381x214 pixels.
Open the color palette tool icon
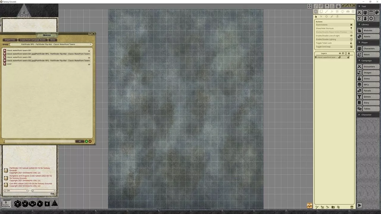[377, 12]
